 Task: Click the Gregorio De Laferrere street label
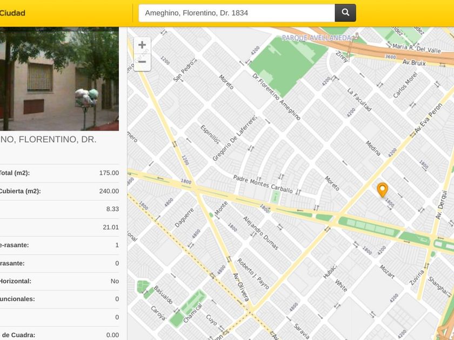point(235,138)
